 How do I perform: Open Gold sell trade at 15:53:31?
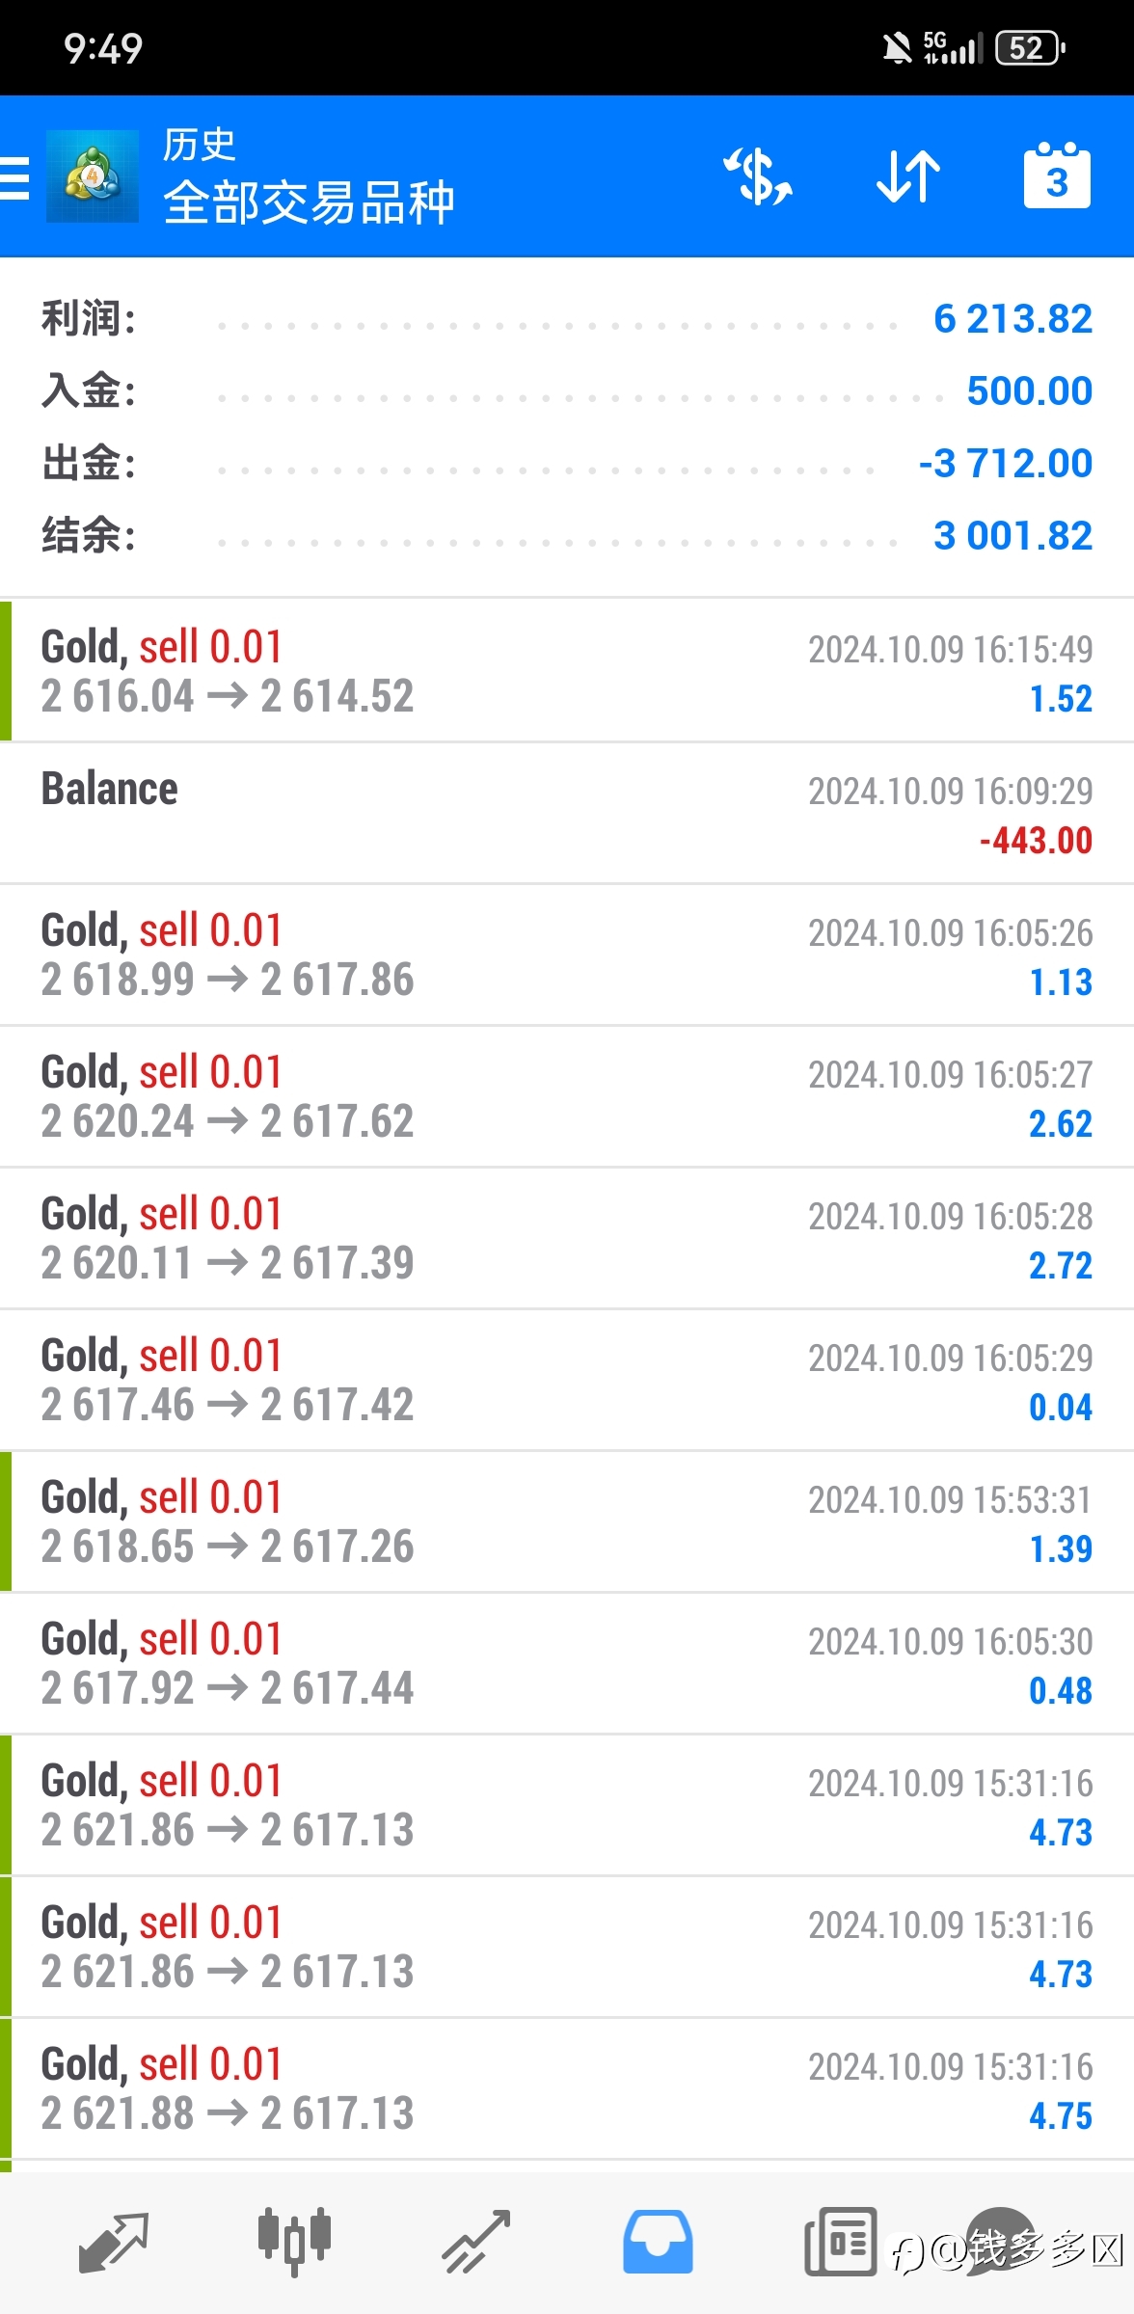[567, 1521]
